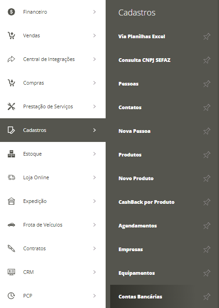Click the Financeiro dollar coin icon
The image size is (219, 308).
[11, 12]
